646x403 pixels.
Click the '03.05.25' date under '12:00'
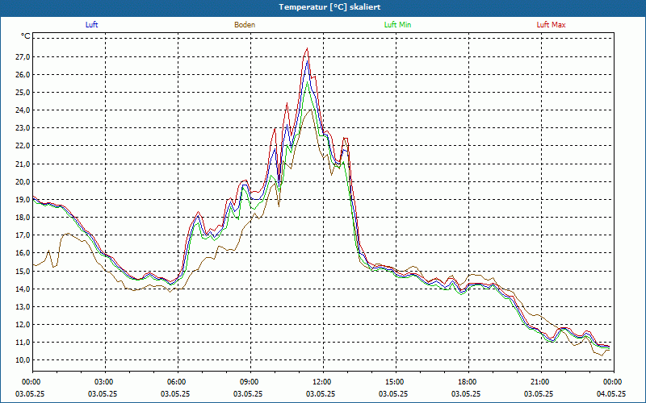pos(321,394)
